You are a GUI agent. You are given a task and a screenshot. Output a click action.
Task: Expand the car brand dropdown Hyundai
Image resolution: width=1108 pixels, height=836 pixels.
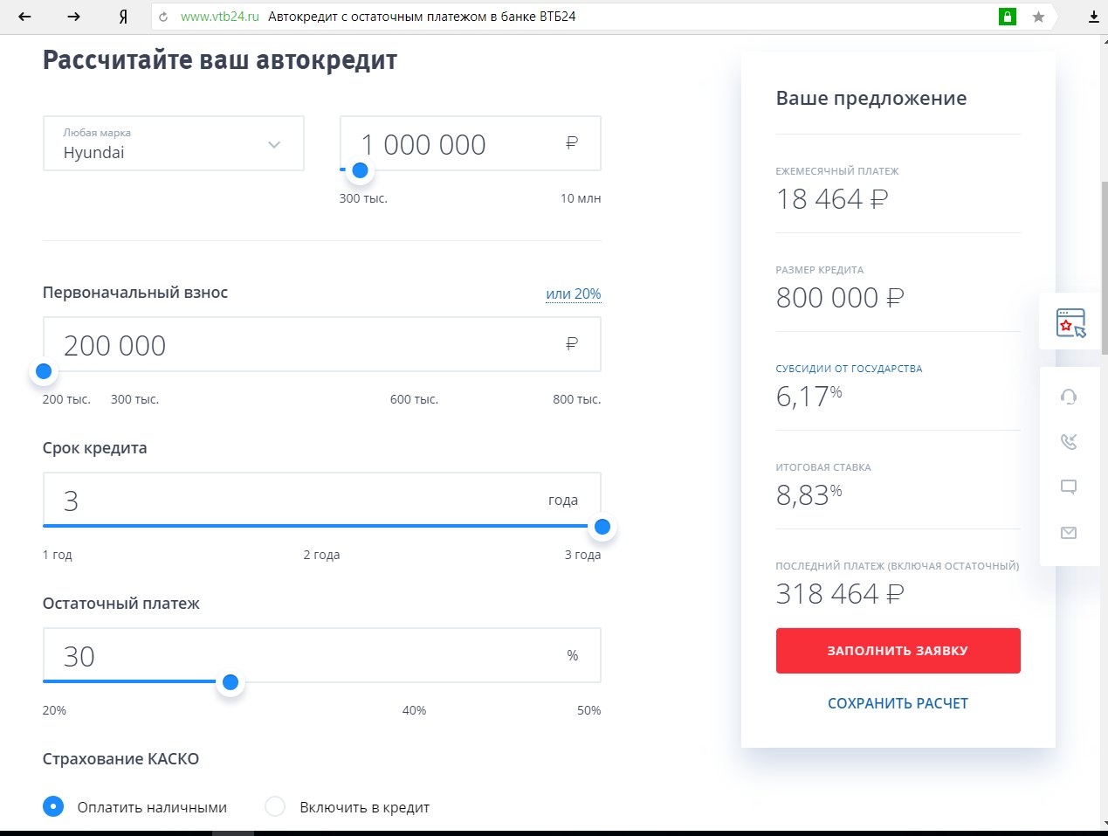point(174,144)
